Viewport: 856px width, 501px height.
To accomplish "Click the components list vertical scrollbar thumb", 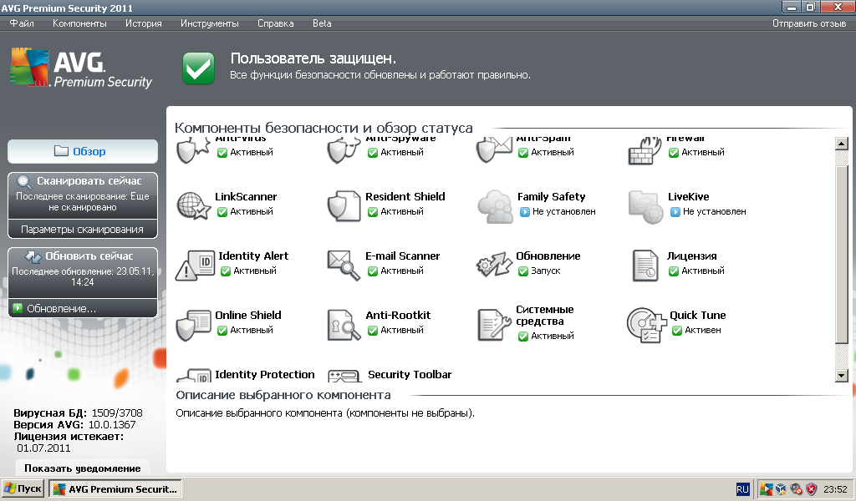I will click(841, 254).
